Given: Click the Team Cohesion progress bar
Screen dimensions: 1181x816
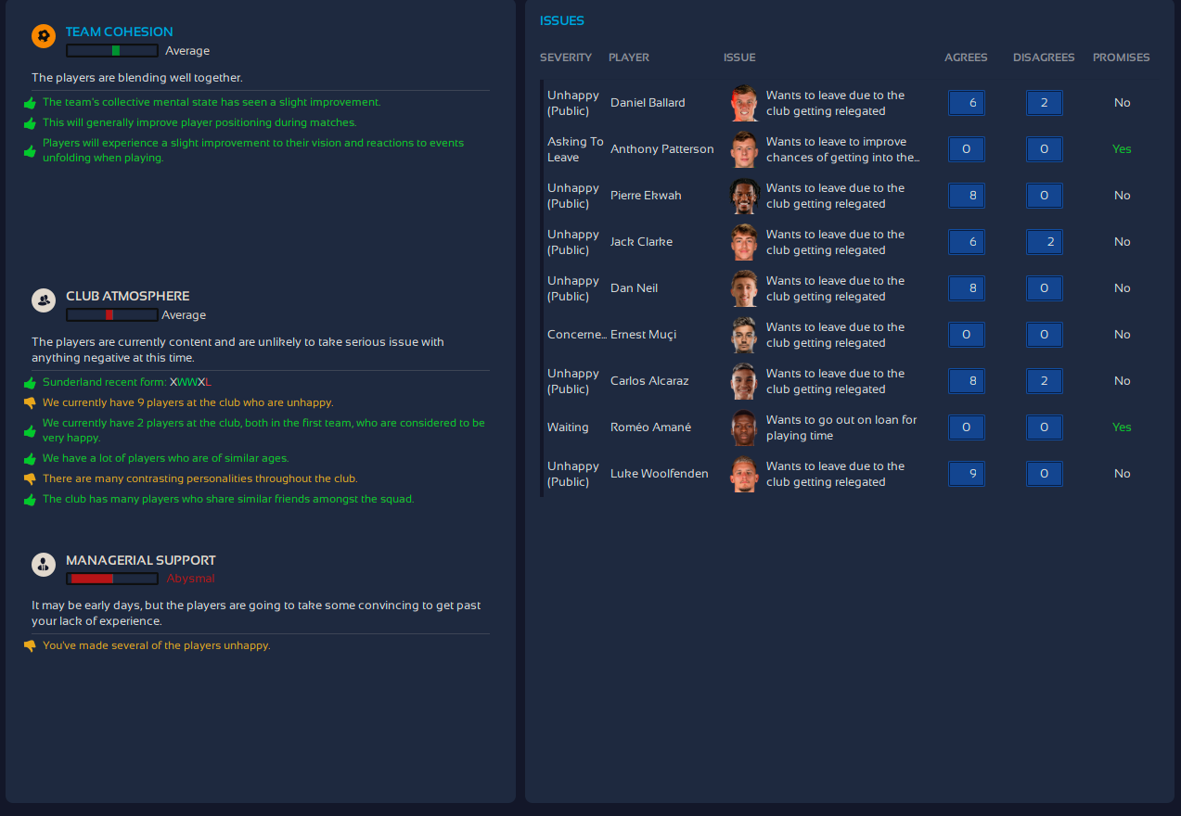Looking at the screenshot, I should (112, 51).
